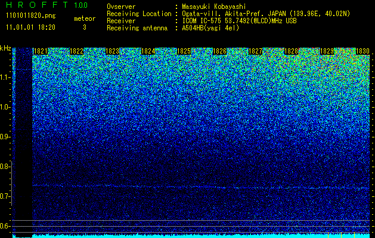Click the Receiving antenna field label
The height and width of the screenshot is (238, 375).
(137, 28)
